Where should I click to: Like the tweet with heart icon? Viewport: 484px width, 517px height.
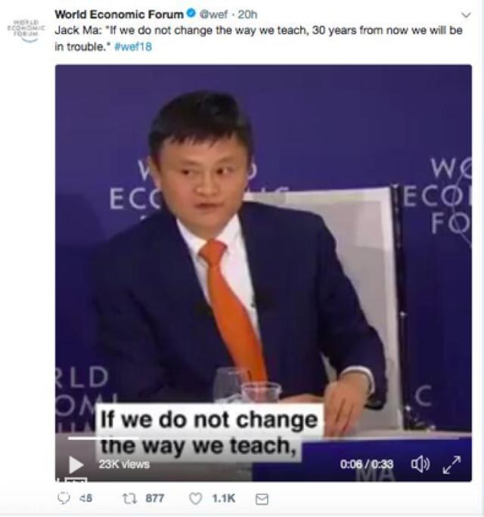195,498
